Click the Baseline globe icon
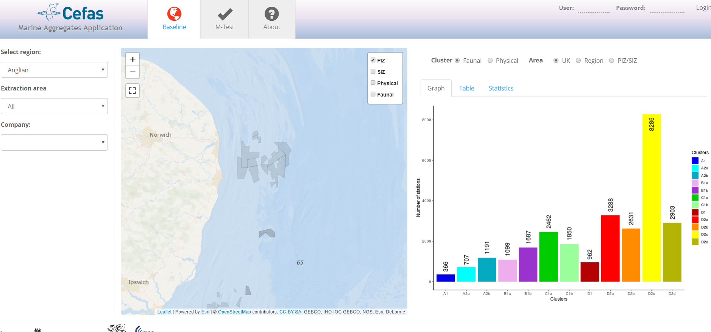This screenshot has height=332, width=711. tap(174, 14)
